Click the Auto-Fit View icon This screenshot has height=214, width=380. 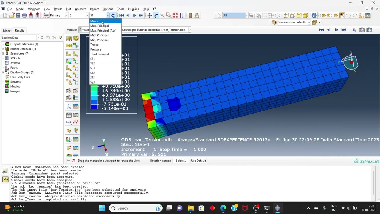pos(175,15)
